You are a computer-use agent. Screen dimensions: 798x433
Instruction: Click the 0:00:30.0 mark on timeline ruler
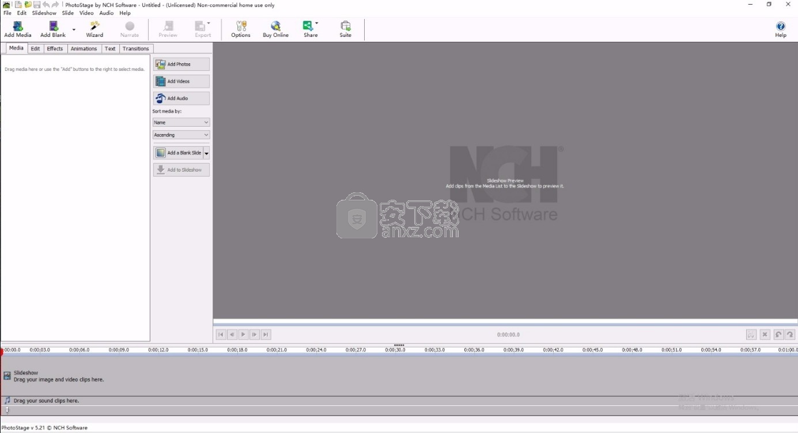(395, 350)
